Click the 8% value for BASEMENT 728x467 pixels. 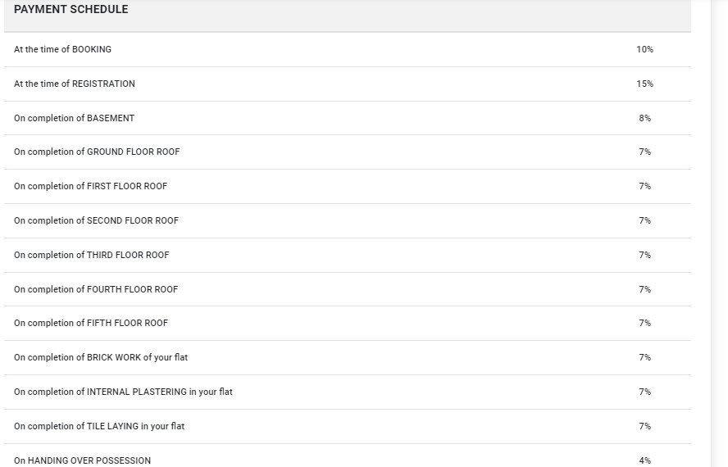pyautogui.click(x=644, y=118)
